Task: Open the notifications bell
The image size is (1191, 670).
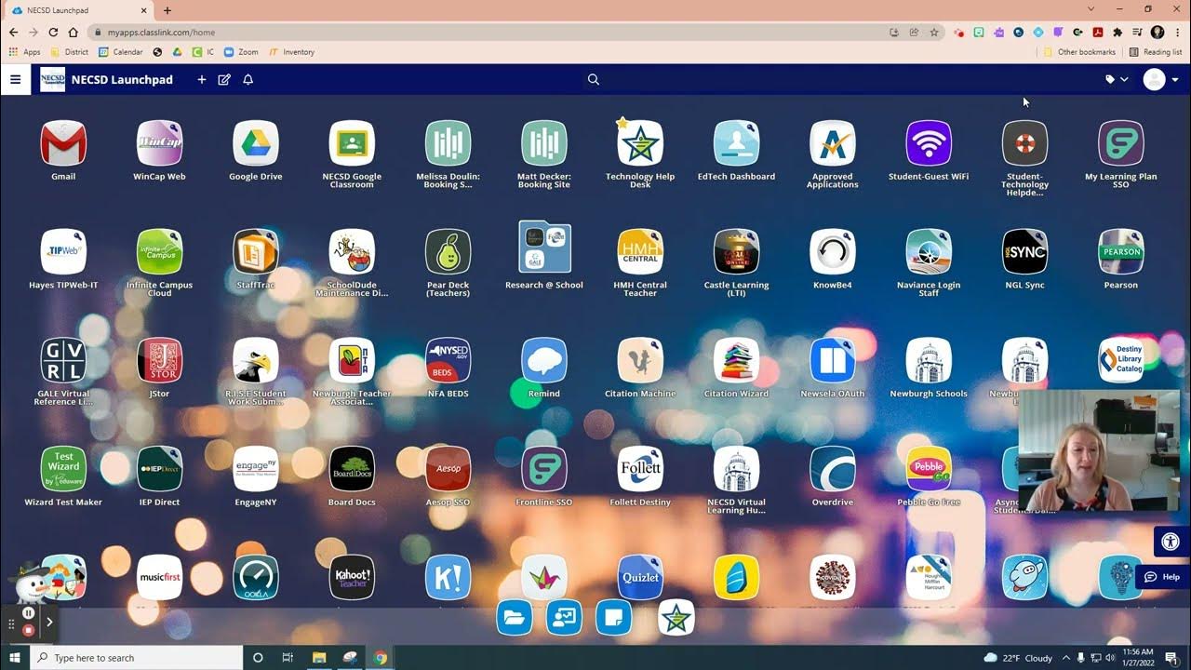Action: [248, 79]
